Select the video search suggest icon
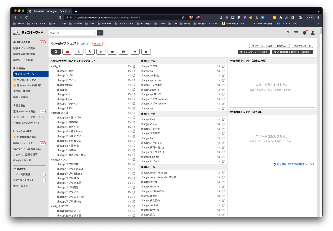 coord(112,52)
